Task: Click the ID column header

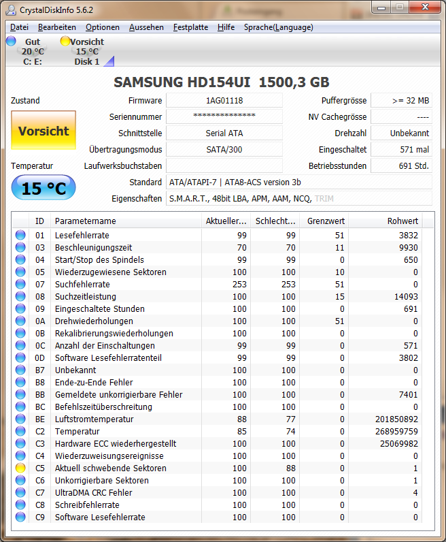Action: [x=39, y=221]
